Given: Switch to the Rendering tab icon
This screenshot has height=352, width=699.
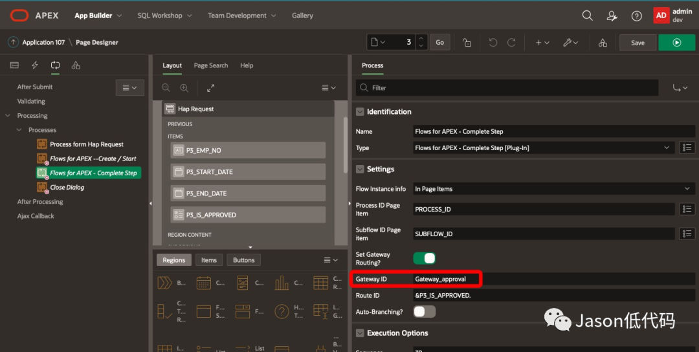Looking at the screenshot, I should (14, 65).
